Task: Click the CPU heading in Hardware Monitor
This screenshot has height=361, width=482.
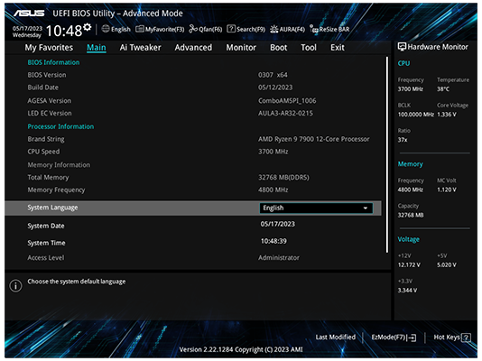Action: [x=403, y=63]
